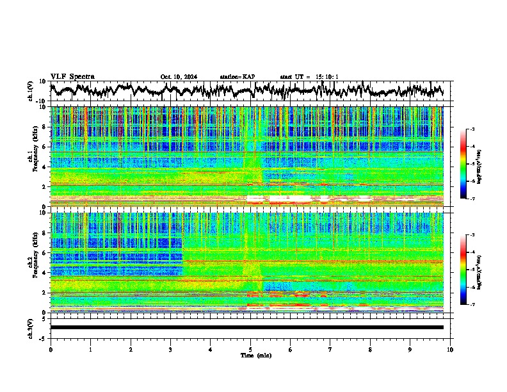Image resolution: width=507 pixels, height=392 pixels.
Task: Click the ch.2 spectrogram panel
Action: (247, 263)
